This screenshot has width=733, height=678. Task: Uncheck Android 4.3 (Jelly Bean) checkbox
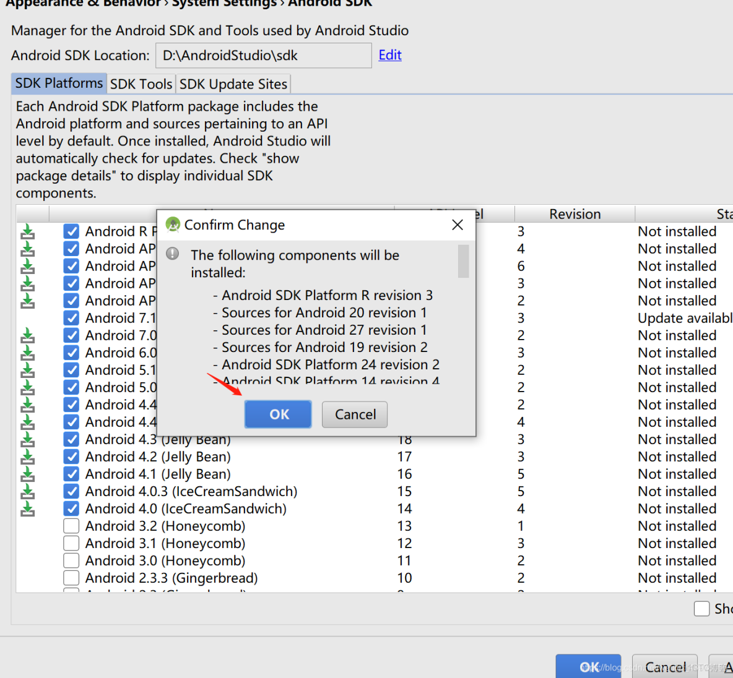click(x=71, y=439)
